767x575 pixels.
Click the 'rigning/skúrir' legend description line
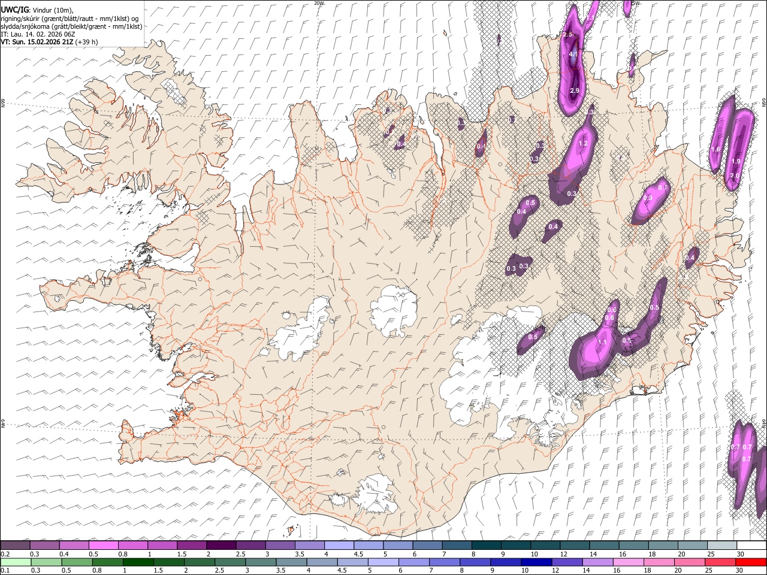click(x=70, y=19)
